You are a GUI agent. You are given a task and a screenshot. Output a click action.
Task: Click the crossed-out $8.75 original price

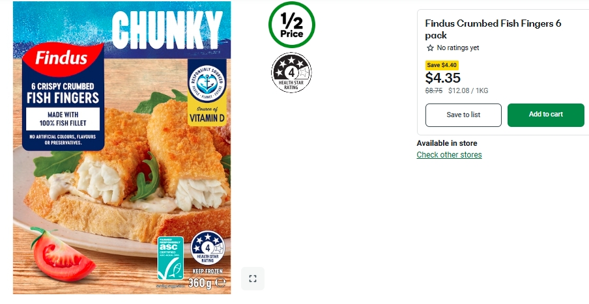(x=434, y=90)
